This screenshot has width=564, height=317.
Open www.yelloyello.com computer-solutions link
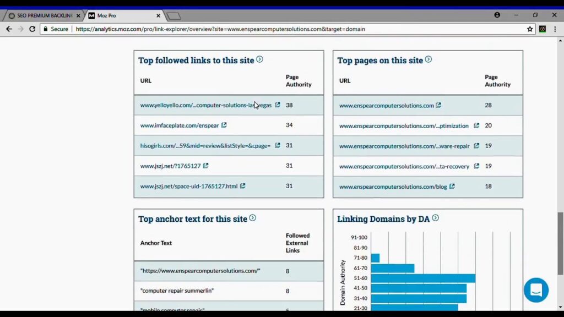tap(206, 105)
